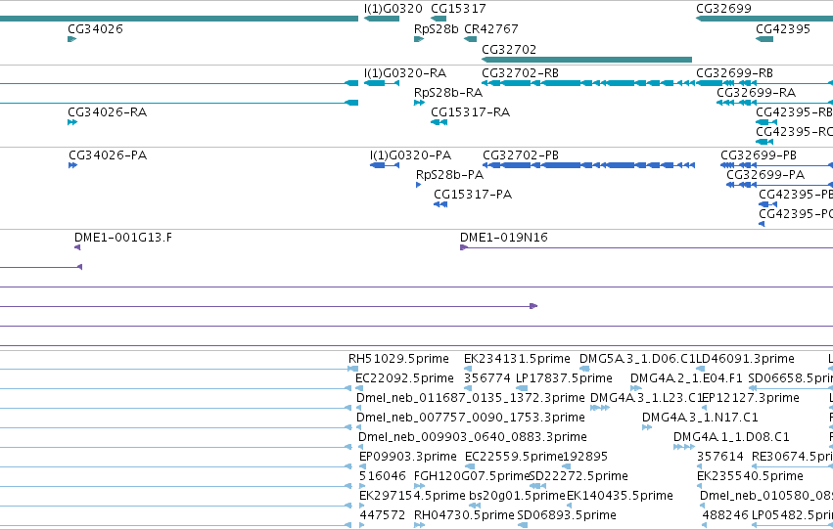Click transcript CG15317-RA label

point(470,112)
